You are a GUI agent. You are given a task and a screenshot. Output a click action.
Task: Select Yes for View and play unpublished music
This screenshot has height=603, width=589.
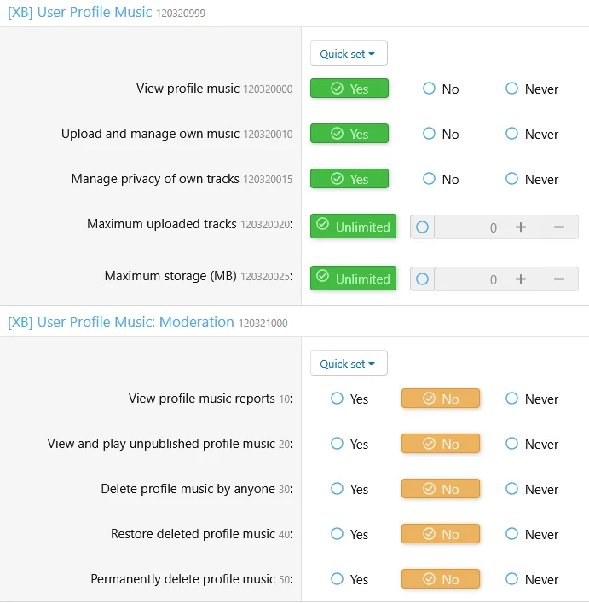[349, 444]
